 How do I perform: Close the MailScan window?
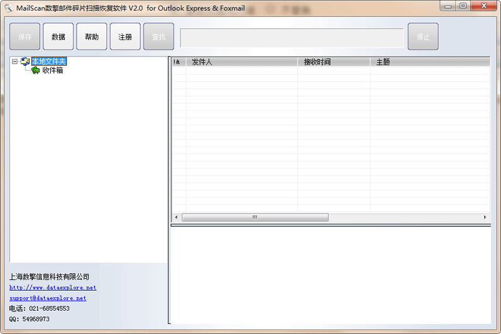pos(483,6)
